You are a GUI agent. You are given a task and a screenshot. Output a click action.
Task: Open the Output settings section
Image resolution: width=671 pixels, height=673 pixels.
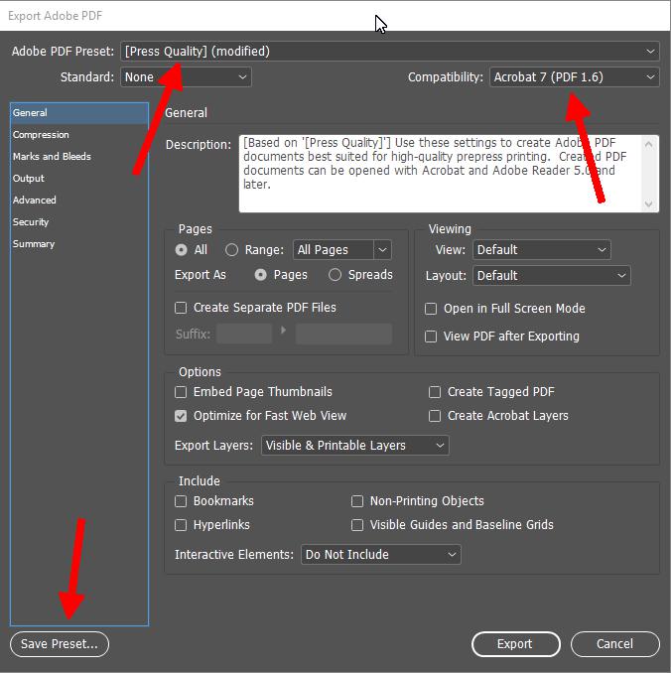(29, 179)
